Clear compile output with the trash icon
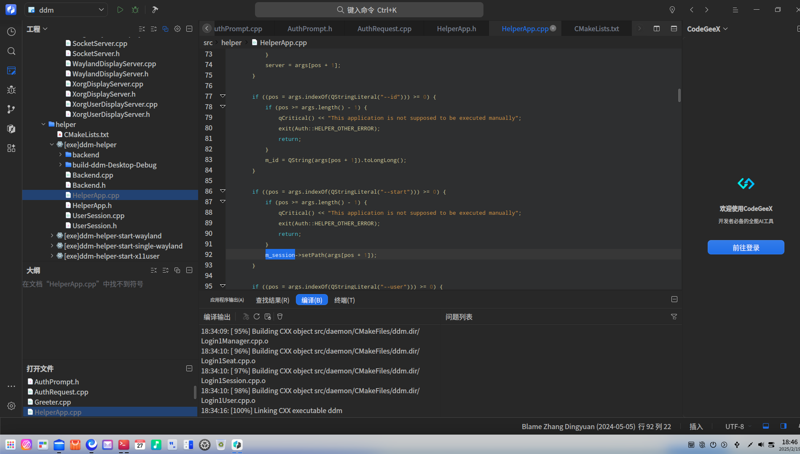Viewport: 800px width, 454px height. (x=280, y=316)
